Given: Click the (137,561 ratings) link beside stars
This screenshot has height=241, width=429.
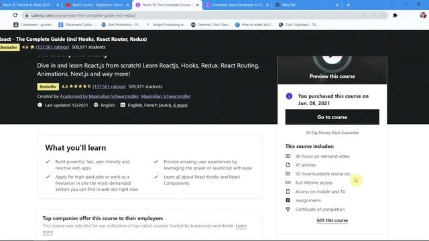Looking at the screenshot, I should tap(109, 86).
